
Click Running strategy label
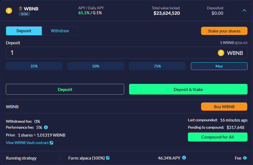21,158
